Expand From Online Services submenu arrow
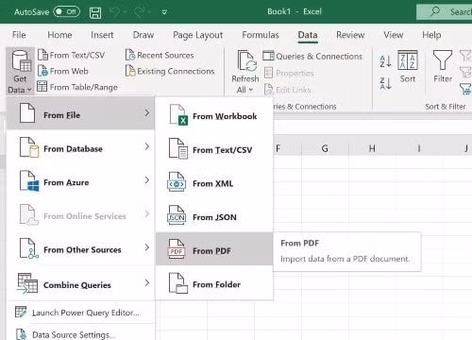This screenshot has height=340, width=472. 147,213
